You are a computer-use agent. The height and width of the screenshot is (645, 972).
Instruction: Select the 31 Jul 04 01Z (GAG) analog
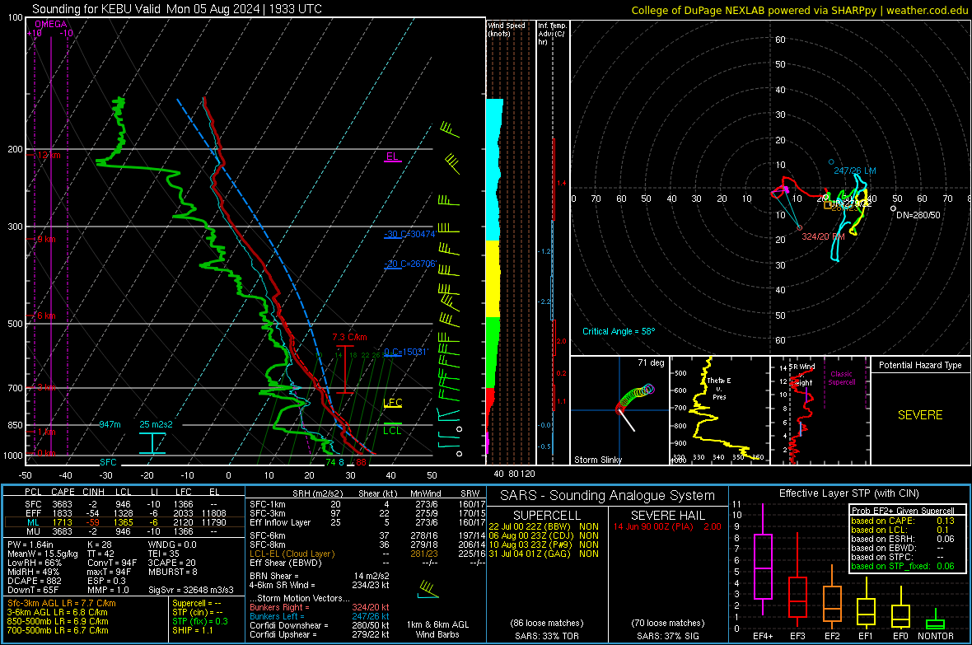coord(544,554)
